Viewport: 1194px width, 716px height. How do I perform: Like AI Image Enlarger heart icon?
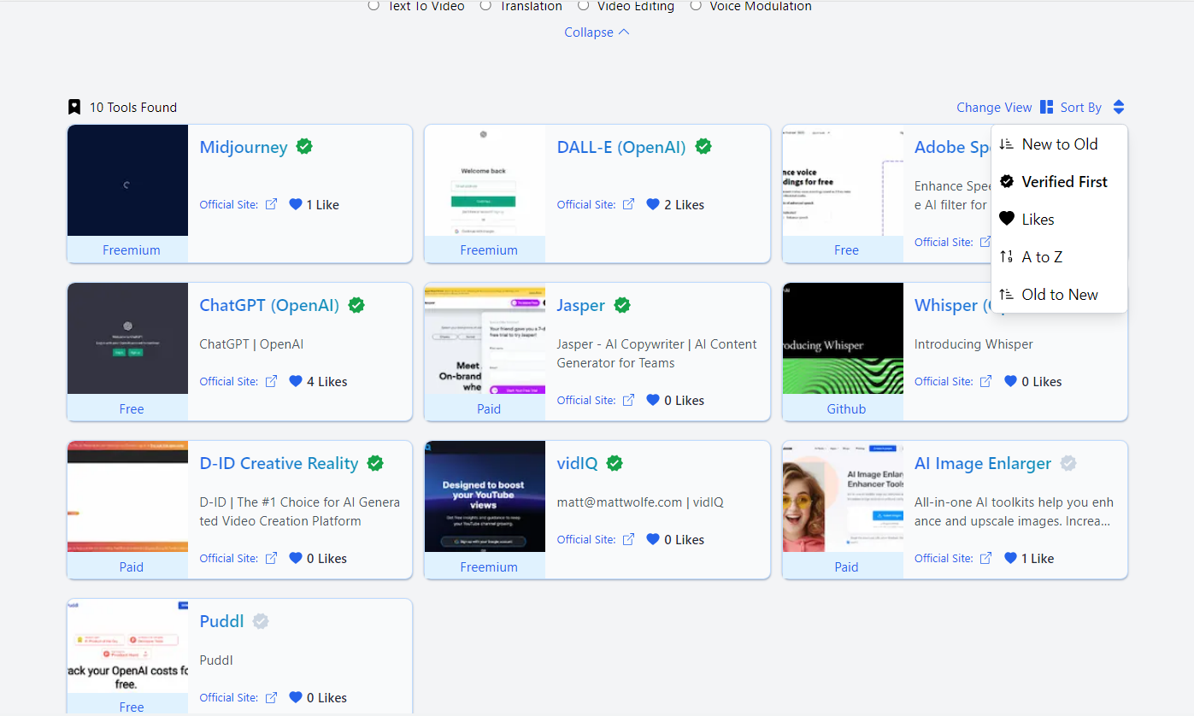click(x=1010, y=558)
